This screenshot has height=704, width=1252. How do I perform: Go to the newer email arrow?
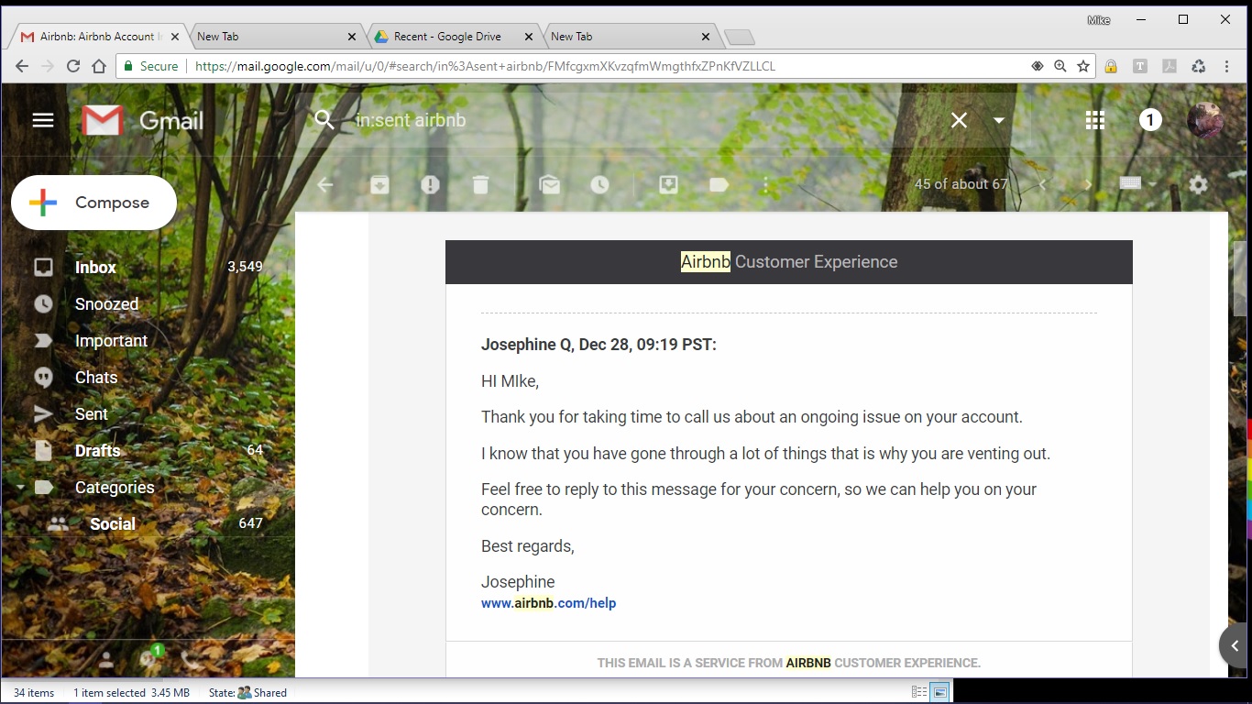[1042, 184]
